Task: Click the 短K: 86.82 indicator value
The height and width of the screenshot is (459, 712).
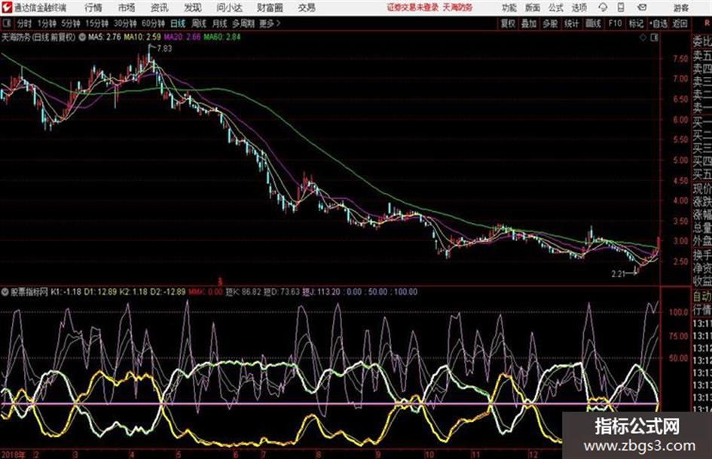Action: (243, 292)
